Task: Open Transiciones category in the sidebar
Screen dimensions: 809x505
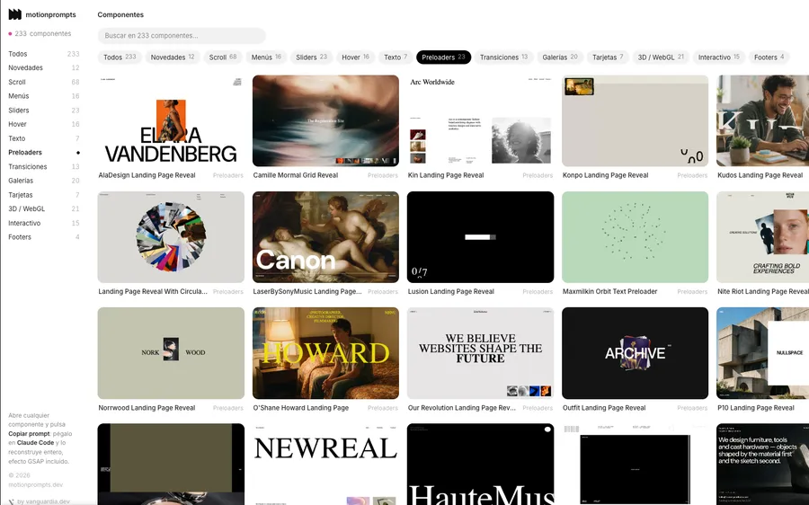Action: (44, 166)
